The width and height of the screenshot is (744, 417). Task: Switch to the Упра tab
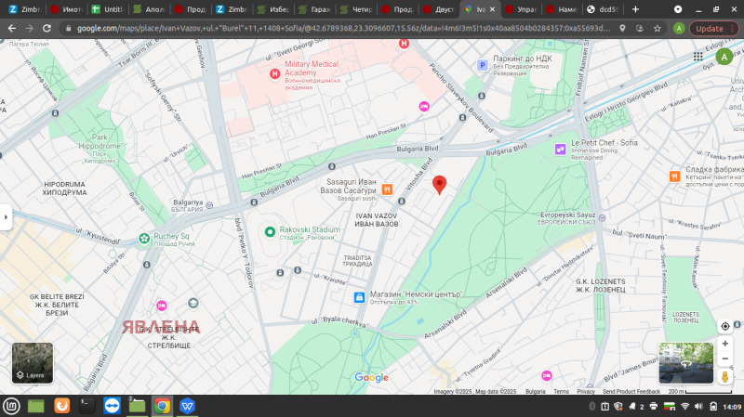coord(521,9)
